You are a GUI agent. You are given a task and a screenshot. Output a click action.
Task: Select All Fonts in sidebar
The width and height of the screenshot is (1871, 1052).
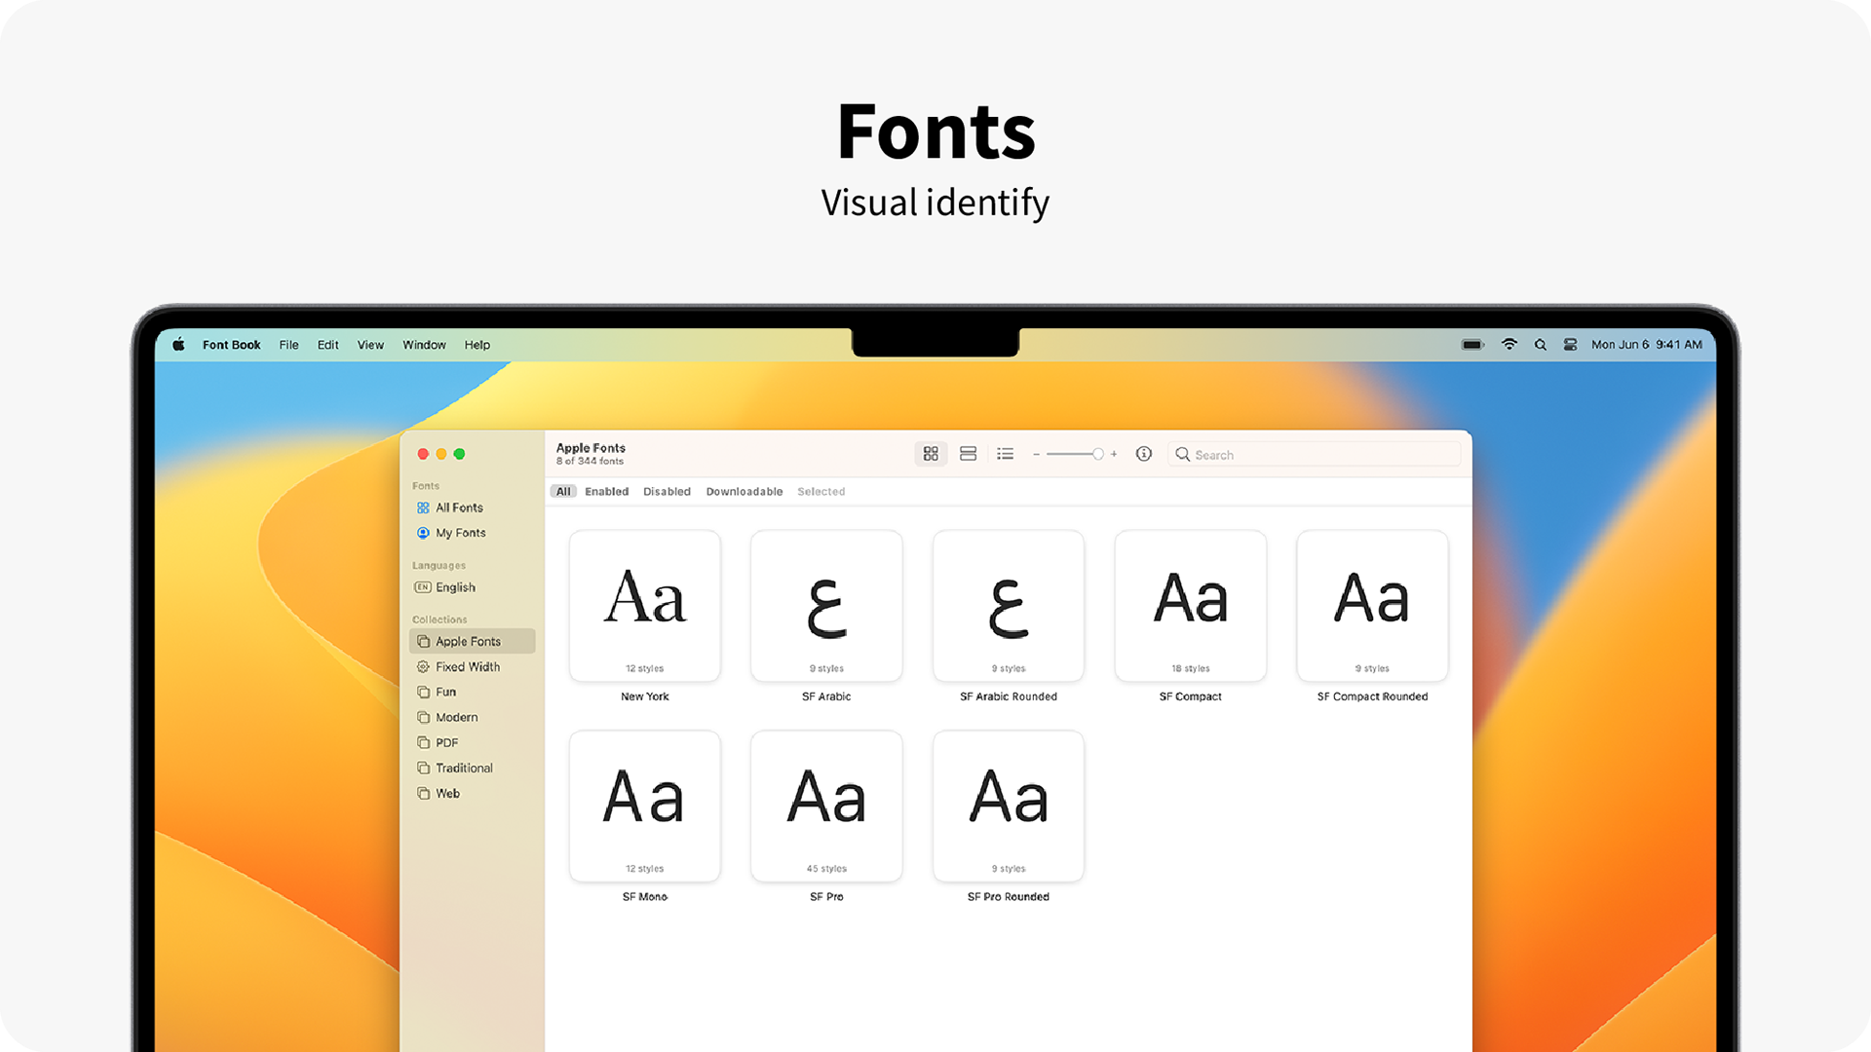point(472,507)
